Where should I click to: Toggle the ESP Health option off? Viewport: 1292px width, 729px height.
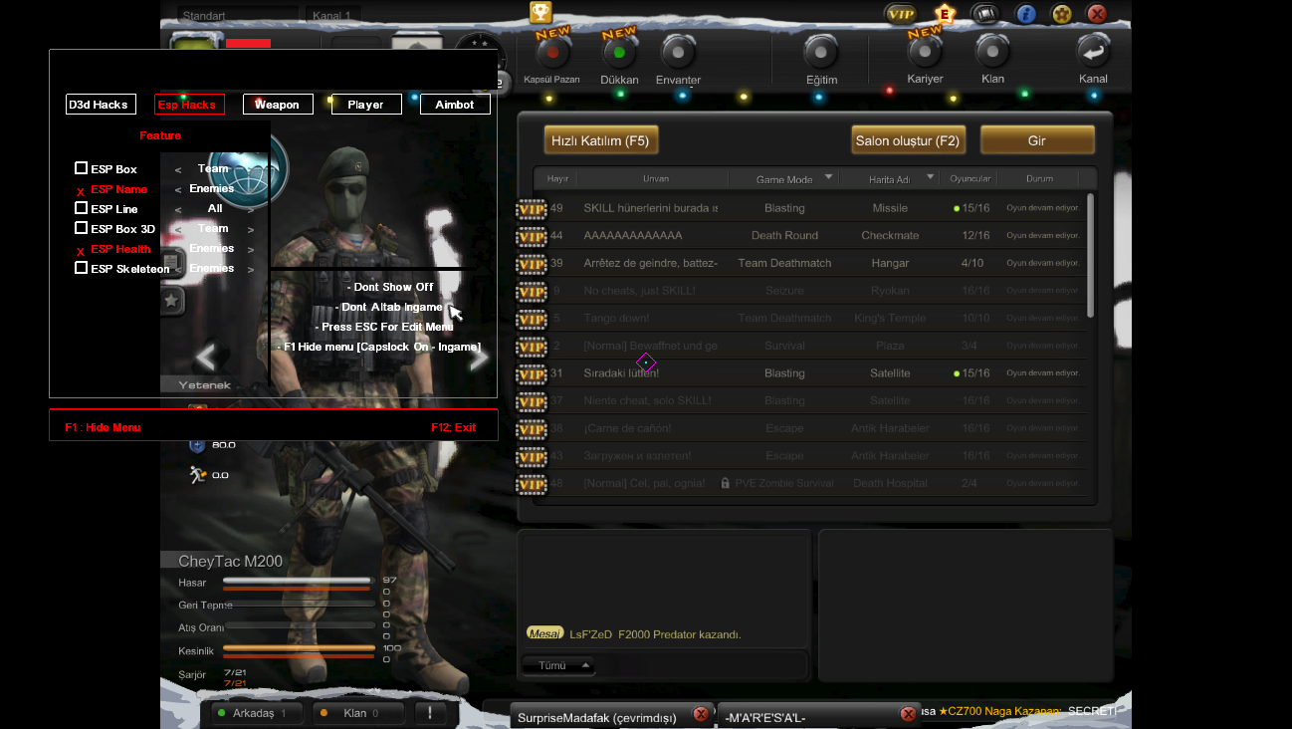pos(81,250)
